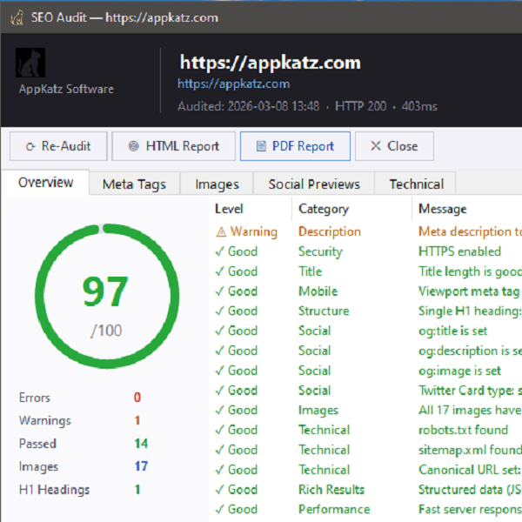The height and width of the screenshot is (522, 522).
Task: Select the 'All 17 images have' message
Action: 470,410
